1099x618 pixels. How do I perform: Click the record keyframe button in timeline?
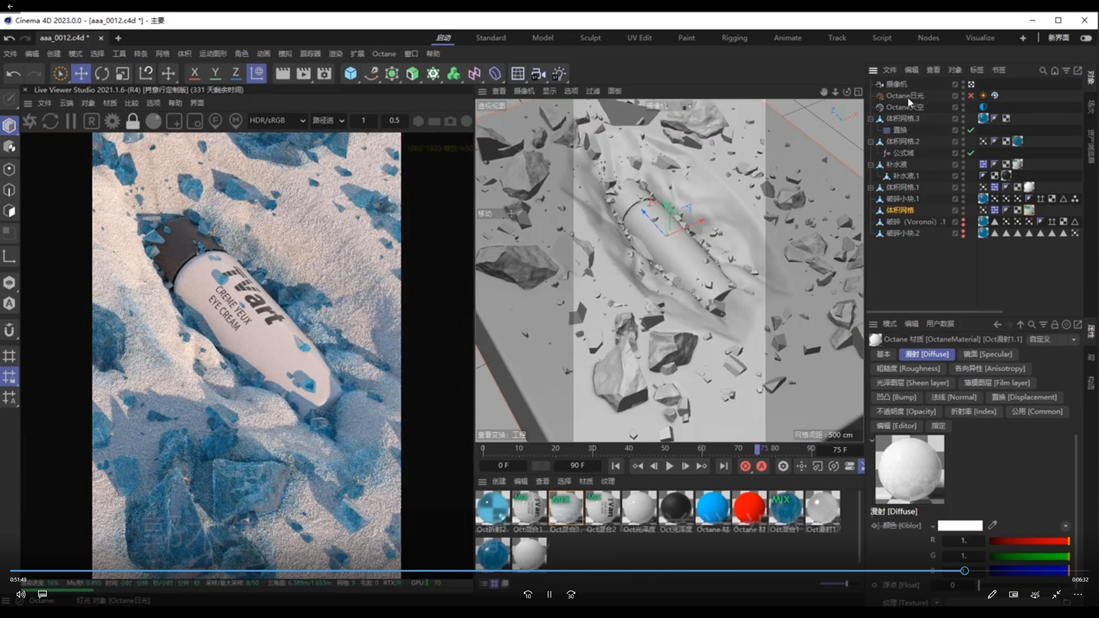pos(745,466)
